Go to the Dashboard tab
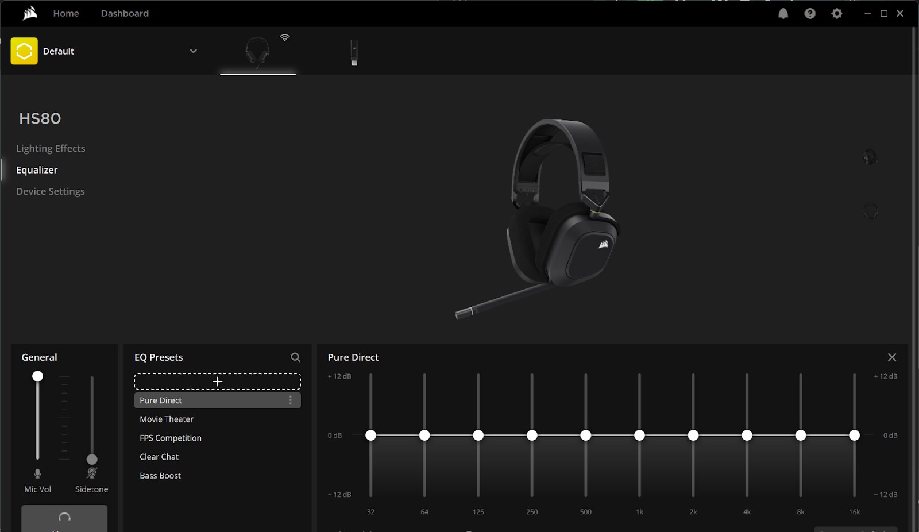Viewport: 919px width, 532px height. pos(125,13)
